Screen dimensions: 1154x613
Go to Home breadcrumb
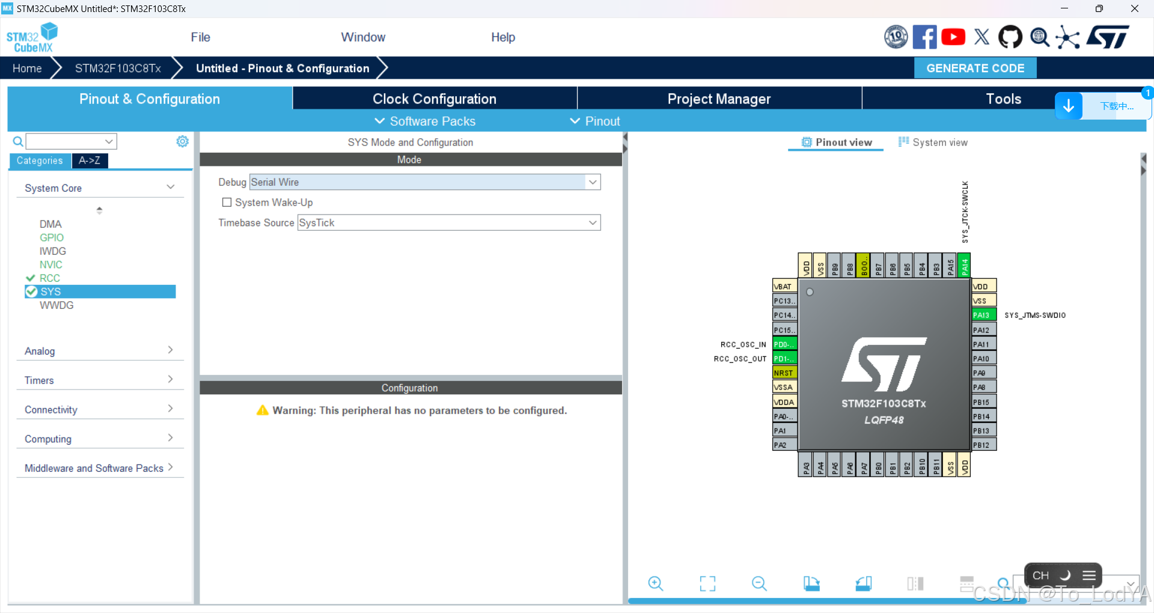click(x=27, y=68)
